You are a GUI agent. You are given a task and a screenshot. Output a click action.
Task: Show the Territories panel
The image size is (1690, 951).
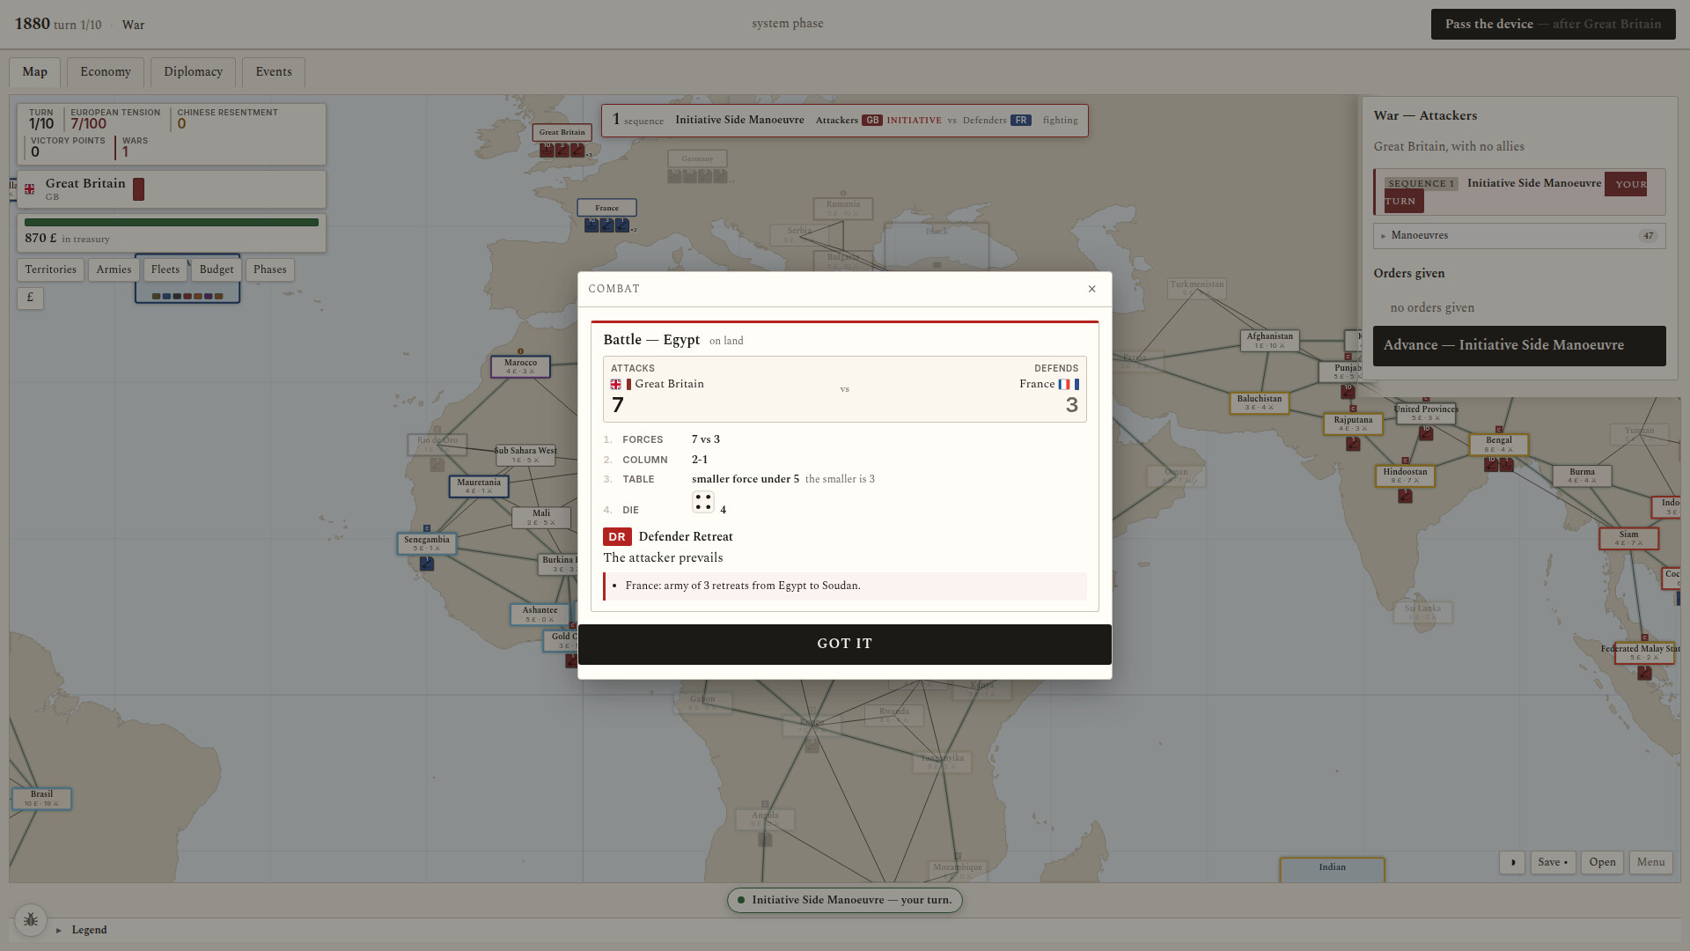pos(50,269)
